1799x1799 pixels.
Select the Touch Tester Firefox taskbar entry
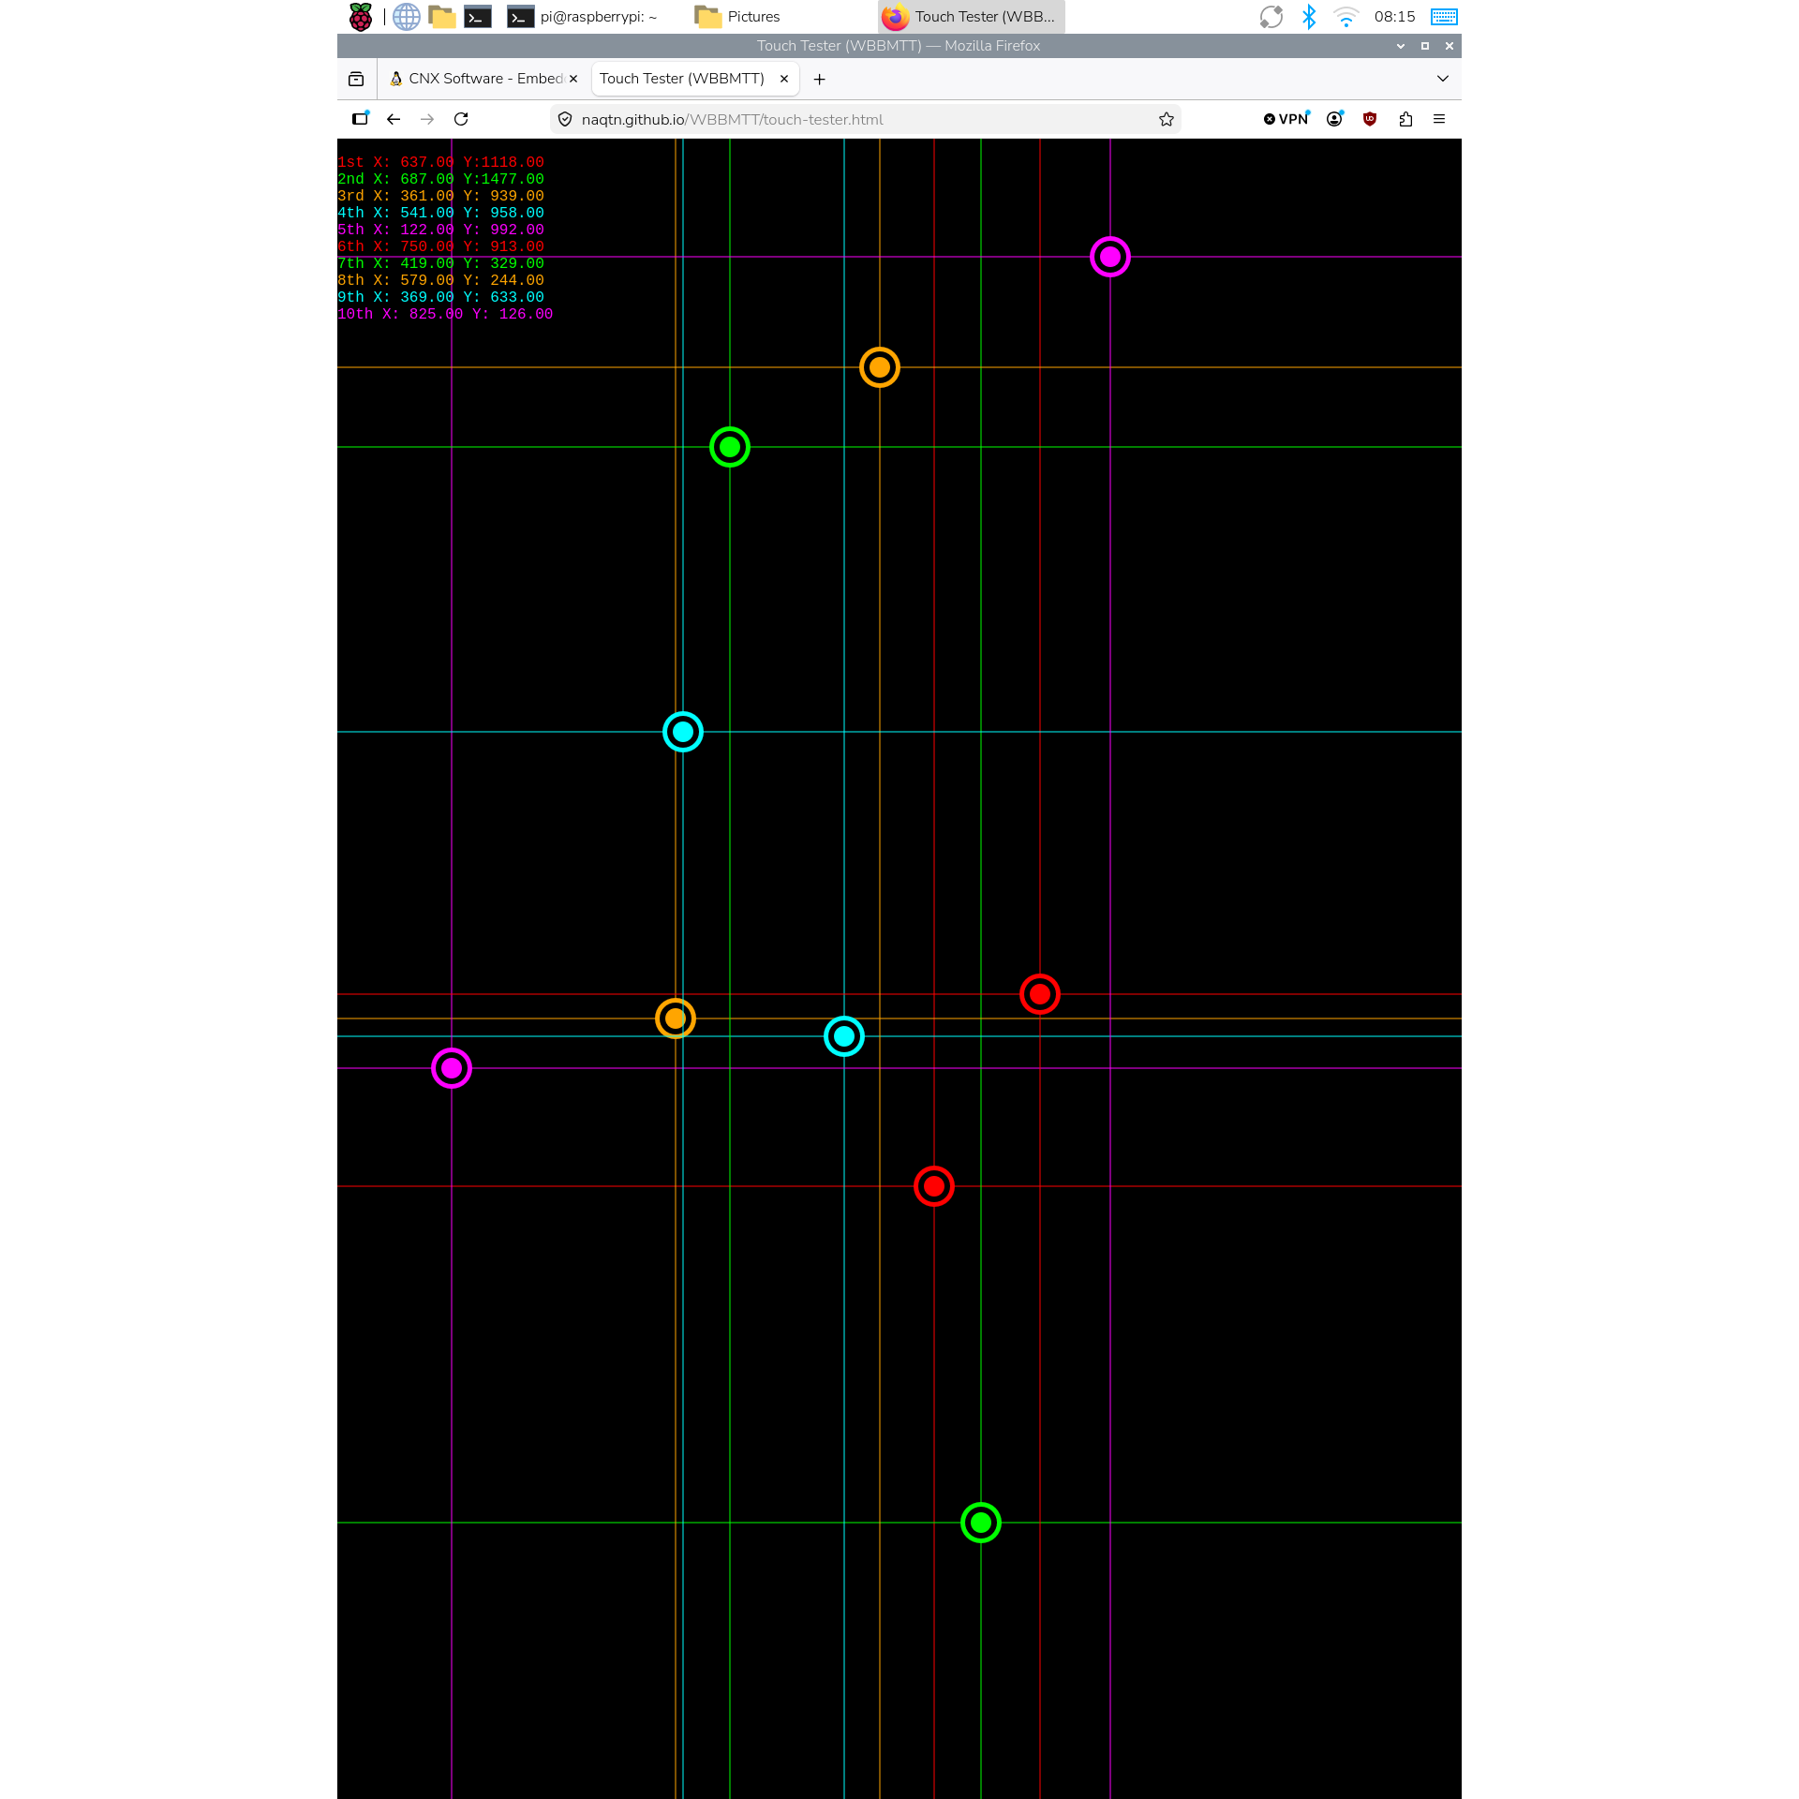[x=971, y=17]
